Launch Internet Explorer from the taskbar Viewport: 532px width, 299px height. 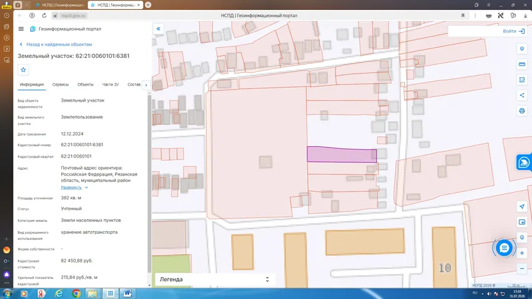point(59,293)
